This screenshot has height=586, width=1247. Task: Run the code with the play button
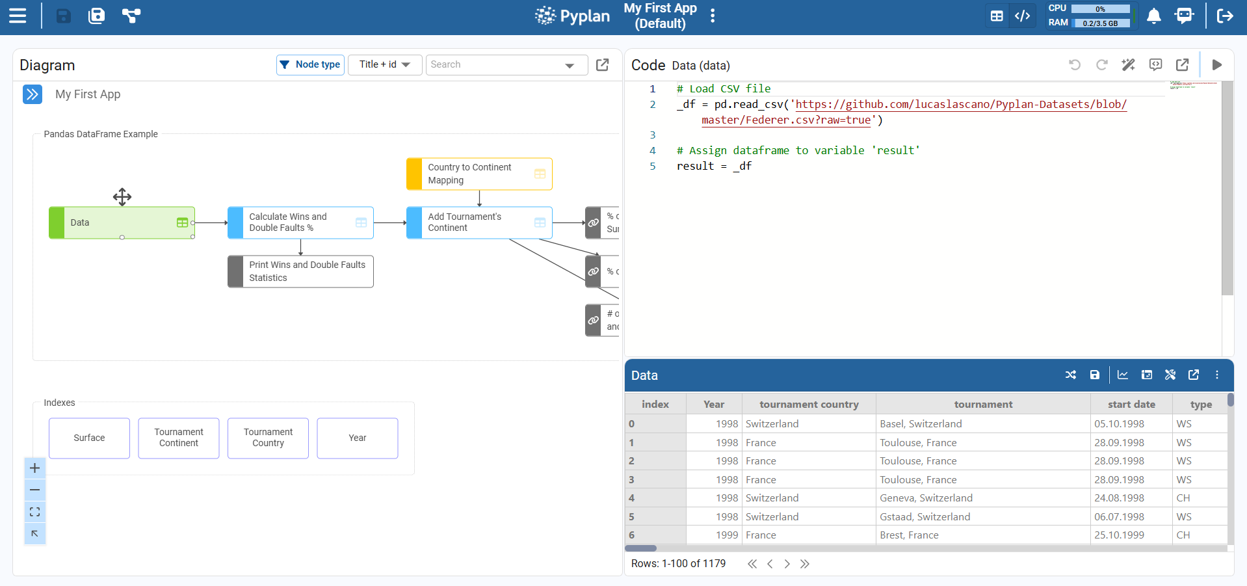coord(1217,64)
